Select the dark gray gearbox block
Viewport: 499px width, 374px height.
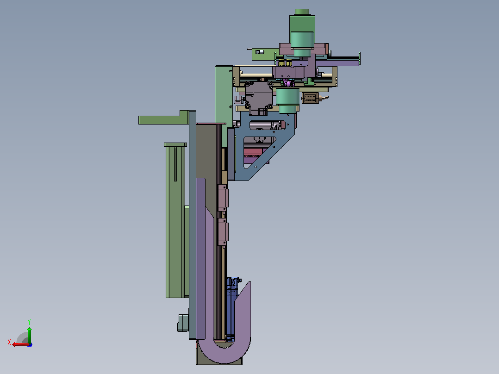click(x=259, y=97)
